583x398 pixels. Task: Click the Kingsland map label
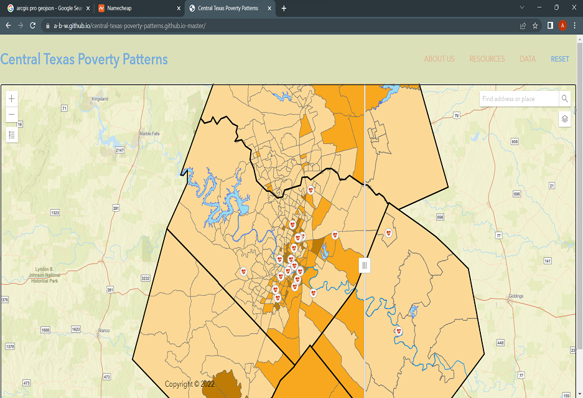tap(100, 98)
